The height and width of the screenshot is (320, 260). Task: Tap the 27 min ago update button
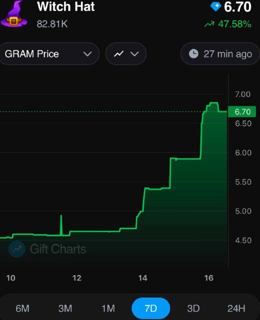click(220, 54)
